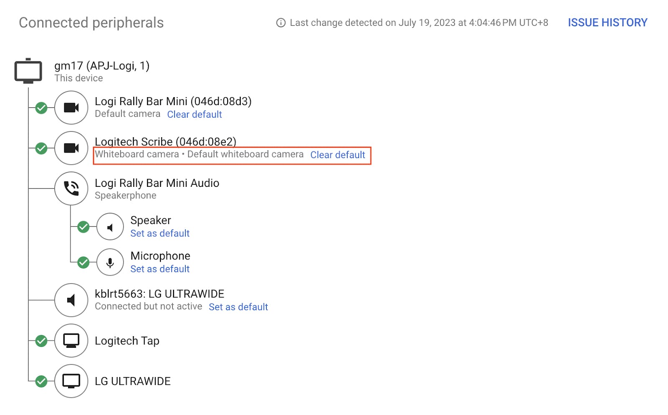668x415 pixels.
Task: Click the Logi Rally Bar Mini camera icon
Action: [x=71, y=108]
